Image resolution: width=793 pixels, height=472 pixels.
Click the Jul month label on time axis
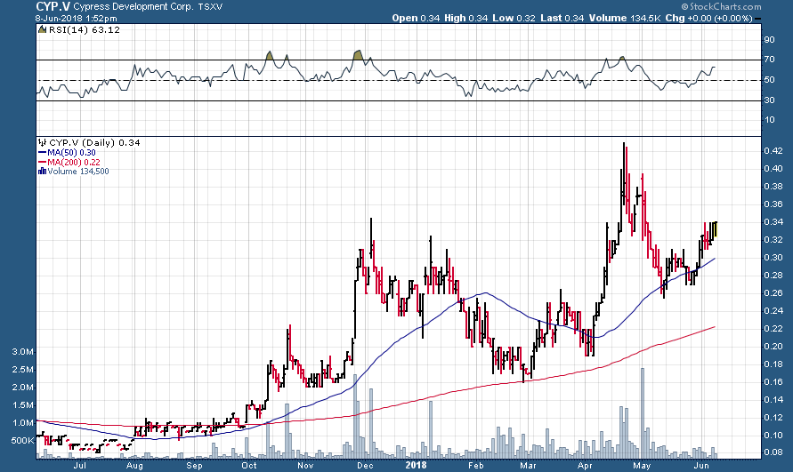coord(79,465)
